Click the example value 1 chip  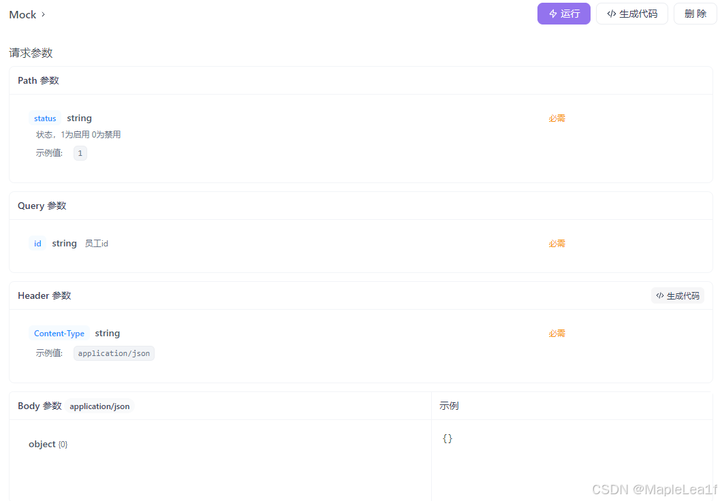click(80, 153)
